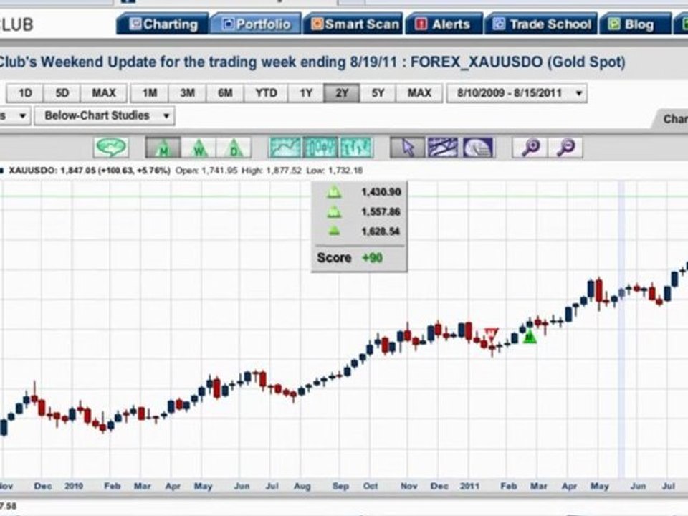Open the Charting tab
Viewport: 688px width, 516px height.
pos(163,24)
